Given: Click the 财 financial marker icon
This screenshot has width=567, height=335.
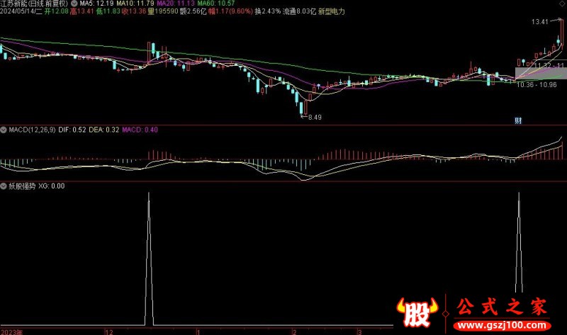Looking at the screenshot, I should coord(519,121).
